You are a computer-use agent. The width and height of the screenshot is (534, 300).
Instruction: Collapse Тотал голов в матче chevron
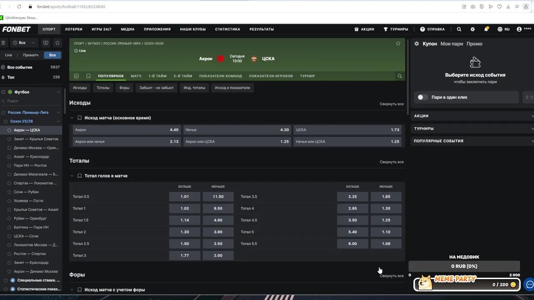pos(72,176)
